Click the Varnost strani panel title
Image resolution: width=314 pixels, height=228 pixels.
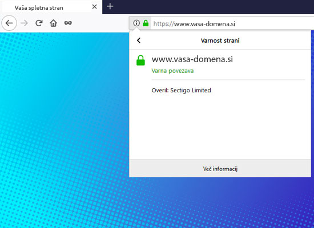(220, 40)
